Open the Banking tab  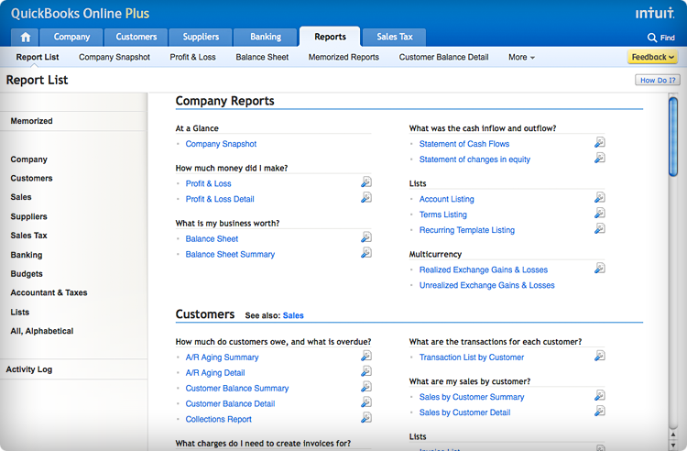(x=266, y=38)
